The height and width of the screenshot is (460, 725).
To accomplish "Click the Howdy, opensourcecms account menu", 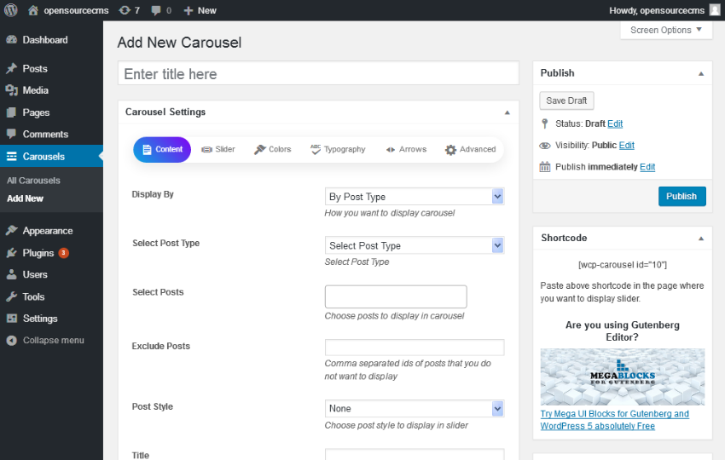I will coord(664,10).
